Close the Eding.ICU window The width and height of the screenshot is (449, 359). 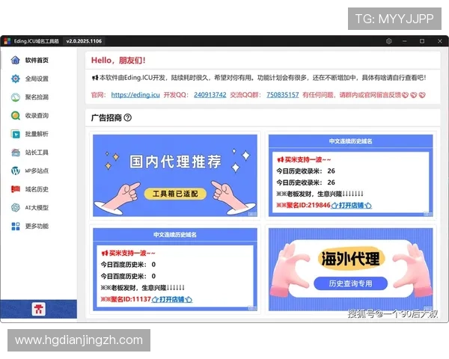click(440, 41)
